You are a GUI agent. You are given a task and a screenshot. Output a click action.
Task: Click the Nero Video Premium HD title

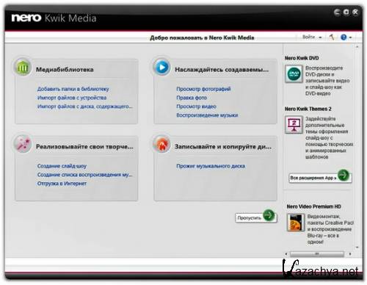pos(313,206)
